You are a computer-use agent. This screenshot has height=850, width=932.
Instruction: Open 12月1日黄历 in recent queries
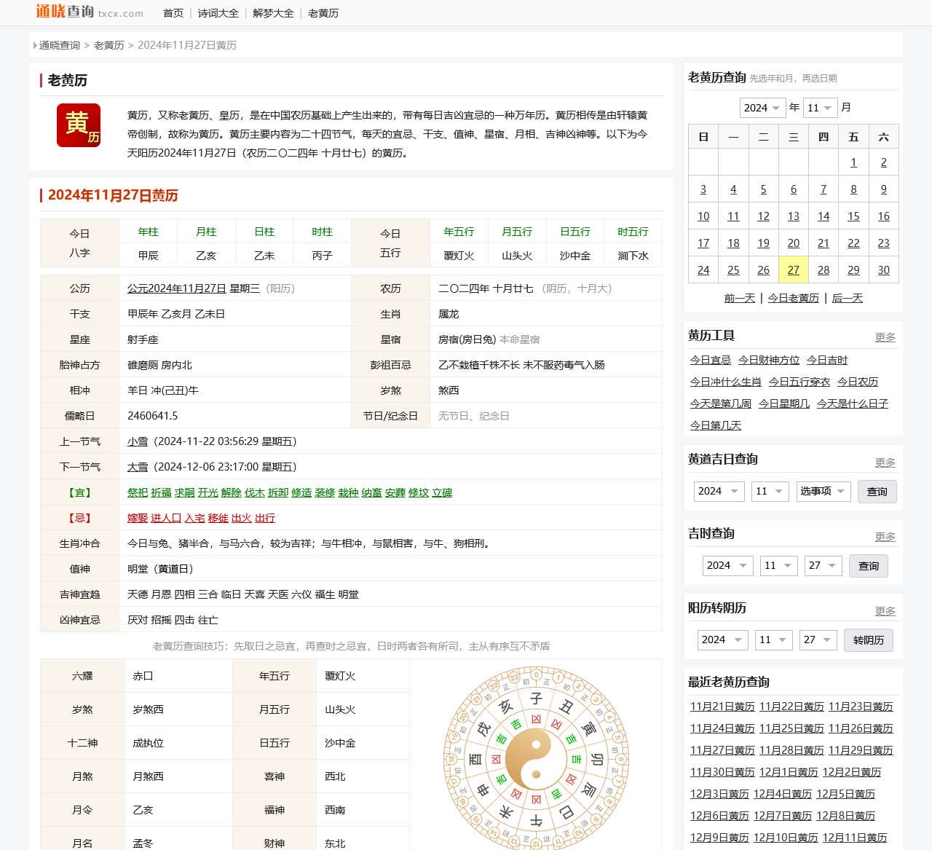tap(789, 772)
